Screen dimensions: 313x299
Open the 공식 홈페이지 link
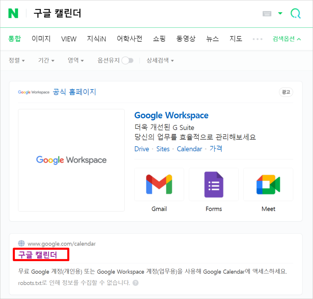pyautogui.click(x=75, y=92)
